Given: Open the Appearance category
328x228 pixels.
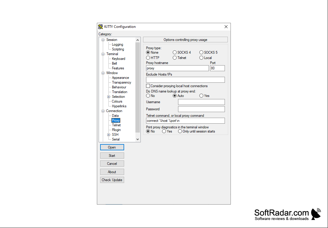Looking at the screenshot, I should (x=120, y=78).
